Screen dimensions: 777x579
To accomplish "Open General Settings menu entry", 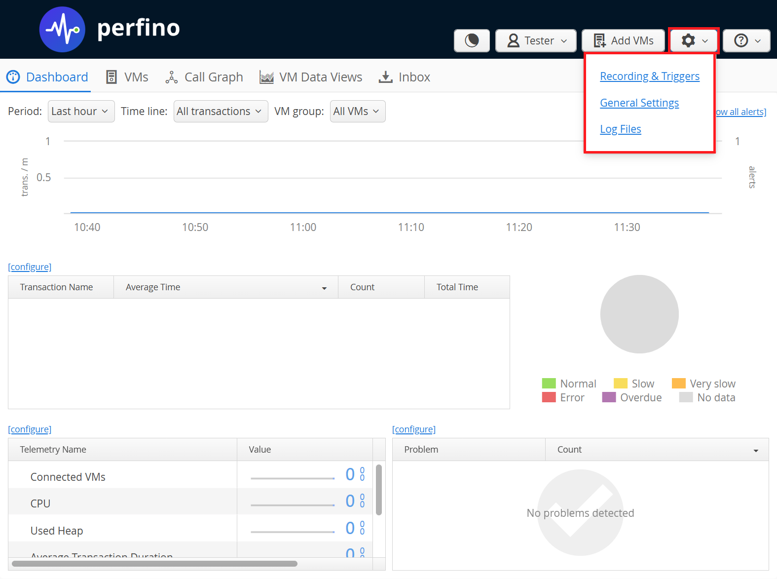I will pos(639,103).
